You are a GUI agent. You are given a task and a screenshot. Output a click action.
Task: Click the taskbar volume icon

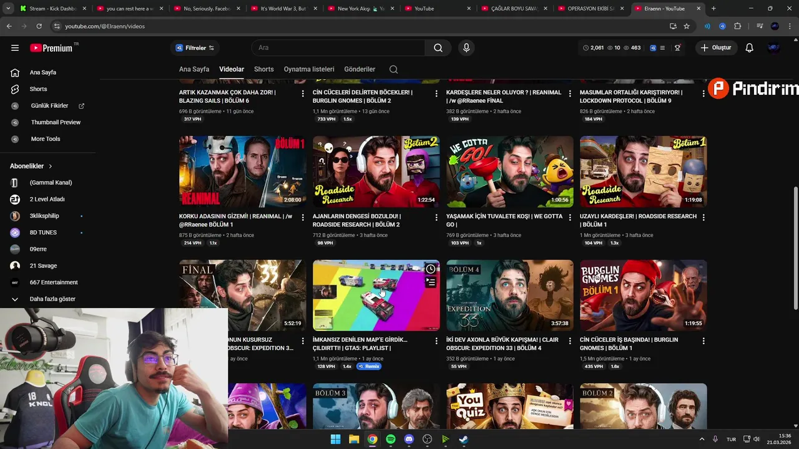point(756,439)
